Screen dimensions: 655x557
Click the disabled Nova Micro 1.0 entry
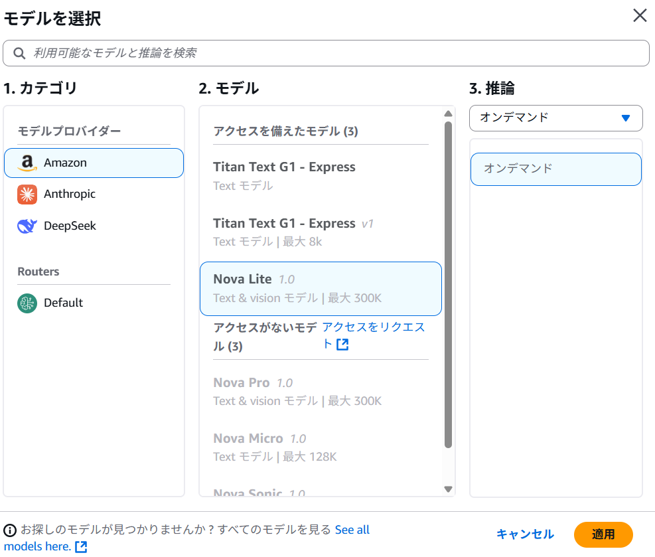(x=321, y=447)
